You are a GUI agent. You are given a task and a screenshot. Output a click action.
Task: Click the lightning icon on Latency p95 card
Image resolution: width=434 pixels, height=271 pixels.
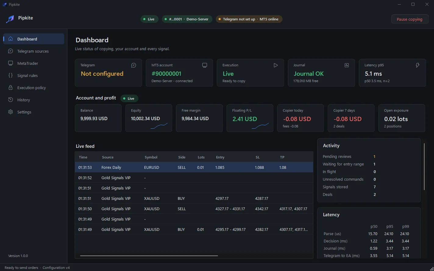click(418, 65)
